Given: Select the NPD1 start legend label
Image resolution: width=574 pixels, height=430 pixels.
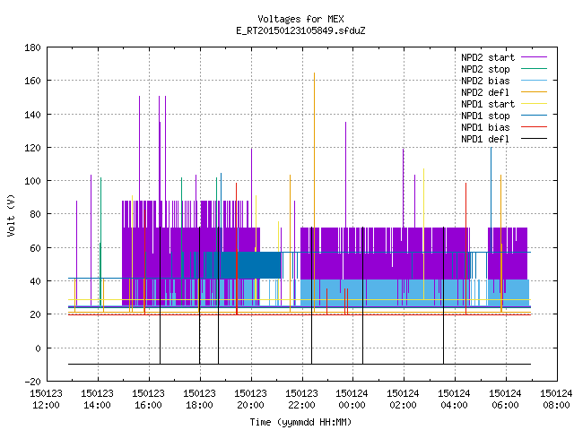Looking at the screenshot, I should pyautogui.click(x=488, y=104).
